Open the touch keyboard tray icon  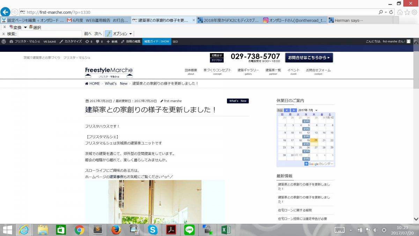[339, 230]
